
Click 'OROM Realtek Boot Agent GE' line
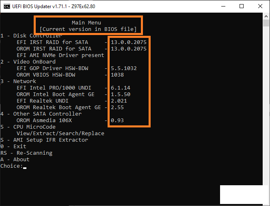coord(59,107)
